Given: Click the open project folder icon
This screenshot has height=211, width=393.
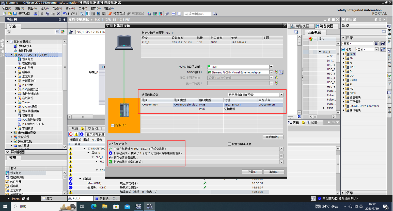Looking at the screenshot, I should point(10,14).
